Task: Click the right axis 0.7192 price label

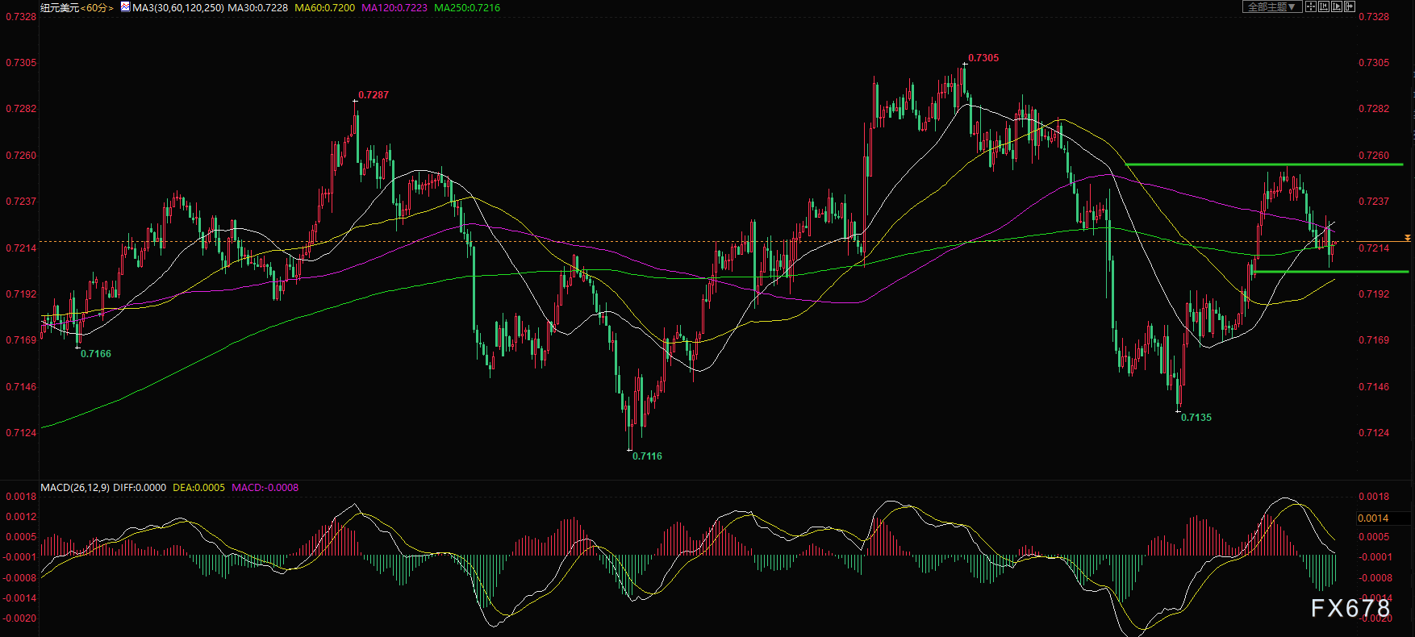Action: click(x=1374, y=294)
